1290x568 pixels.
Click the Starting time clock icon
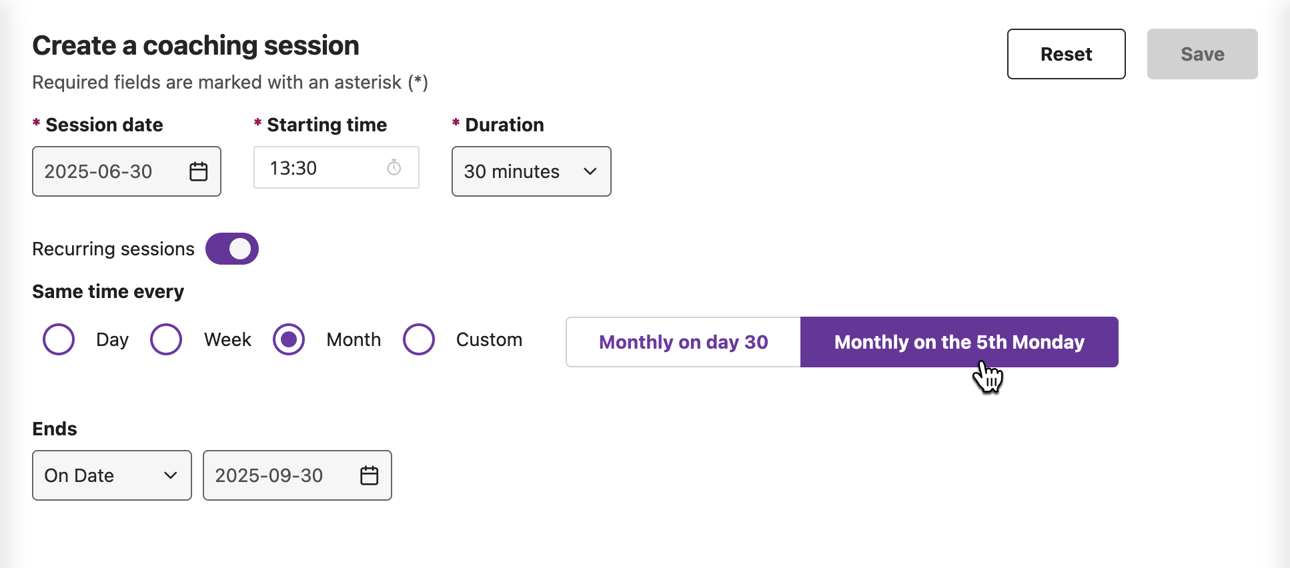[x=394, y=167]
